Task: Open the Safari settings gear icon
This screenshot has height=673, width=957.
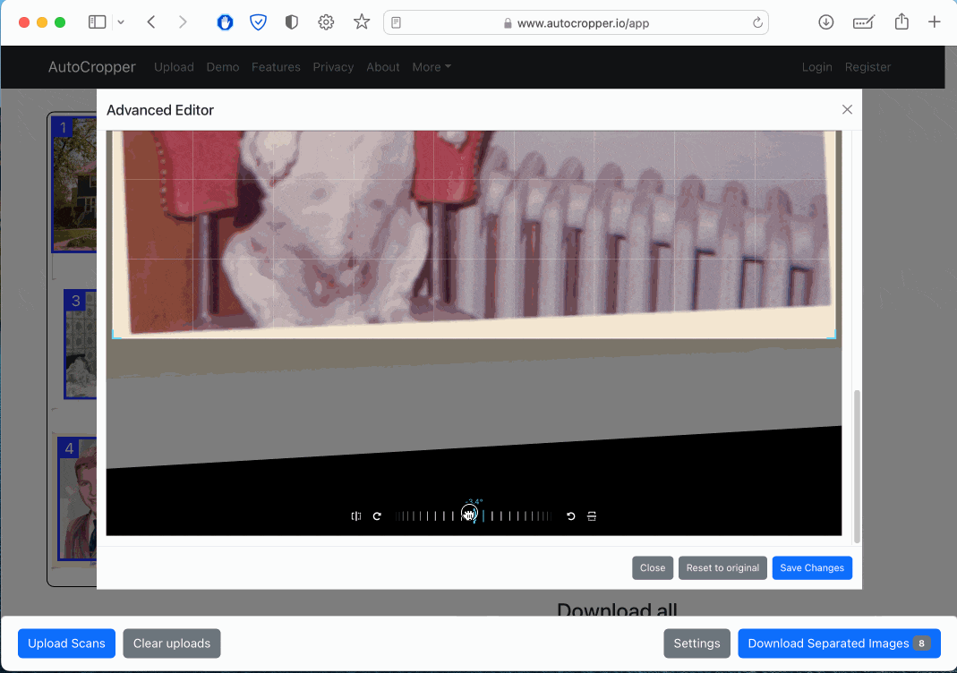Action: [326, 21]
